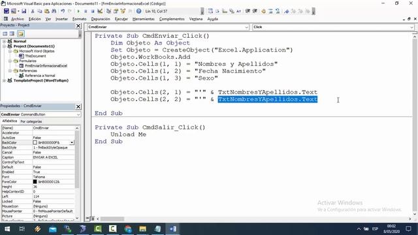Expand the TemplateProject (WordToRqm) node
418x235 pixels.
coord(5,80)
